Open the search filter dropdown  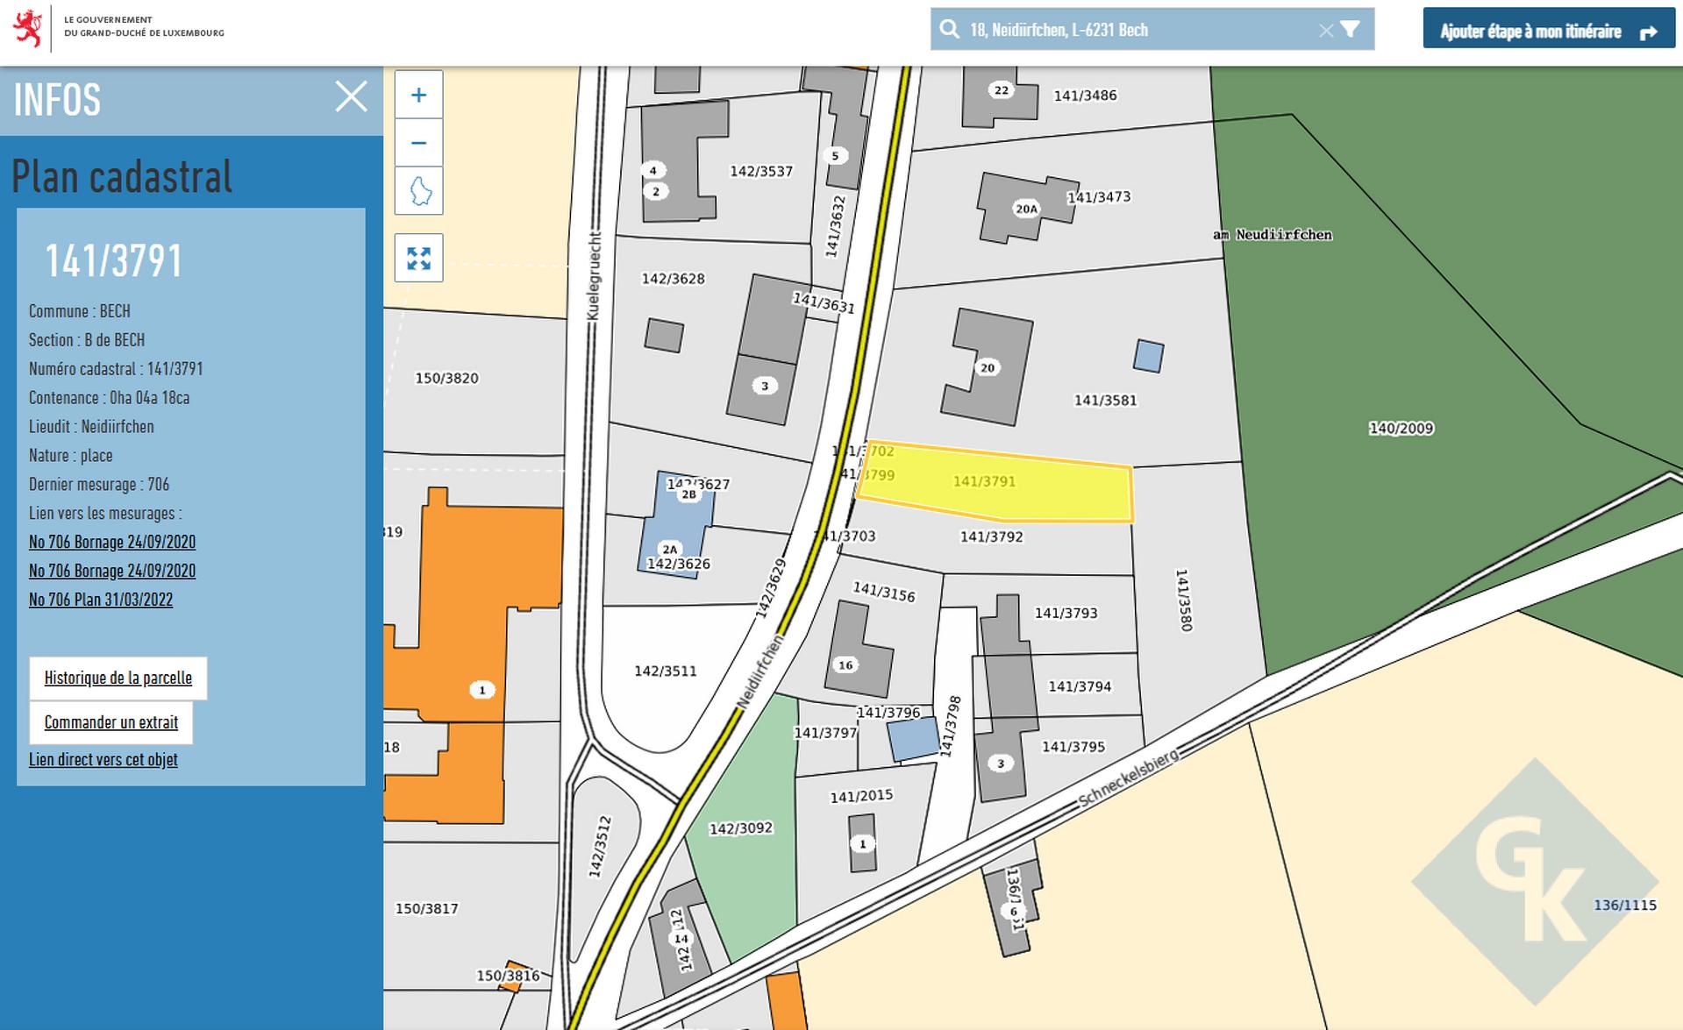[1351, 30]
